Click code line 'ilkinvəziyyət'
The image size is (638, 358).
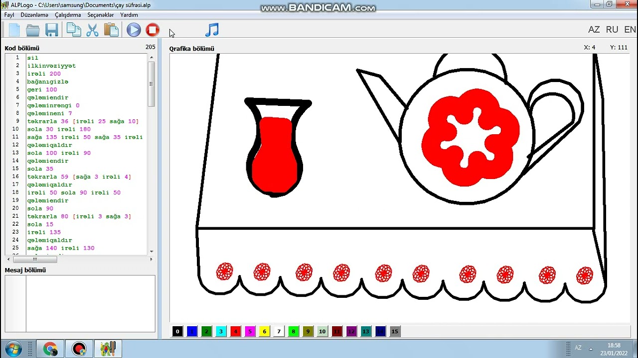click(51, 66)
